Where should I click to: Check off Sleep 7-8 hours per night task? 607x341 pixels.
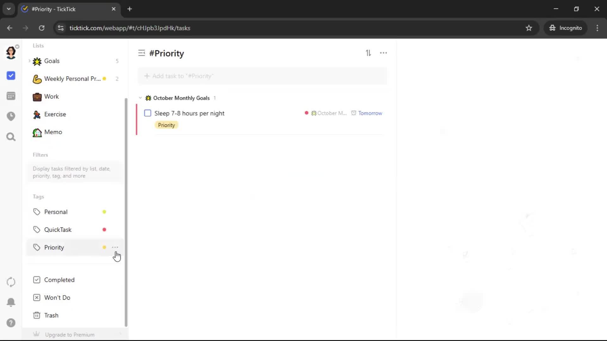pos(148,113)
